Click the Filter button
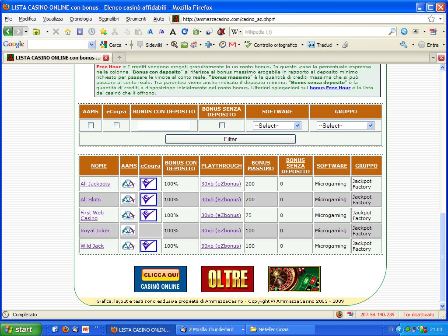 (230, 139)
